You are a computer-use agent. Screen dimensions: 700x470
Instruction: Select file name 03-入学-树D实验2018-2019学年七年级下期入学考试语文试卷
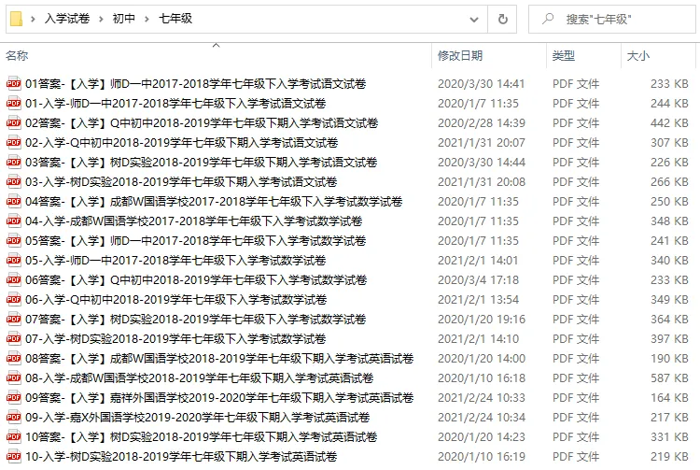click(181, 182)
